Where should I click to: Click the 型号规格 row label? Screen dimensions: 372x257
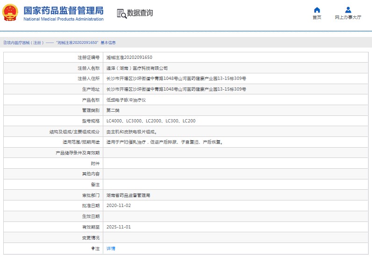tap(91, 121)
